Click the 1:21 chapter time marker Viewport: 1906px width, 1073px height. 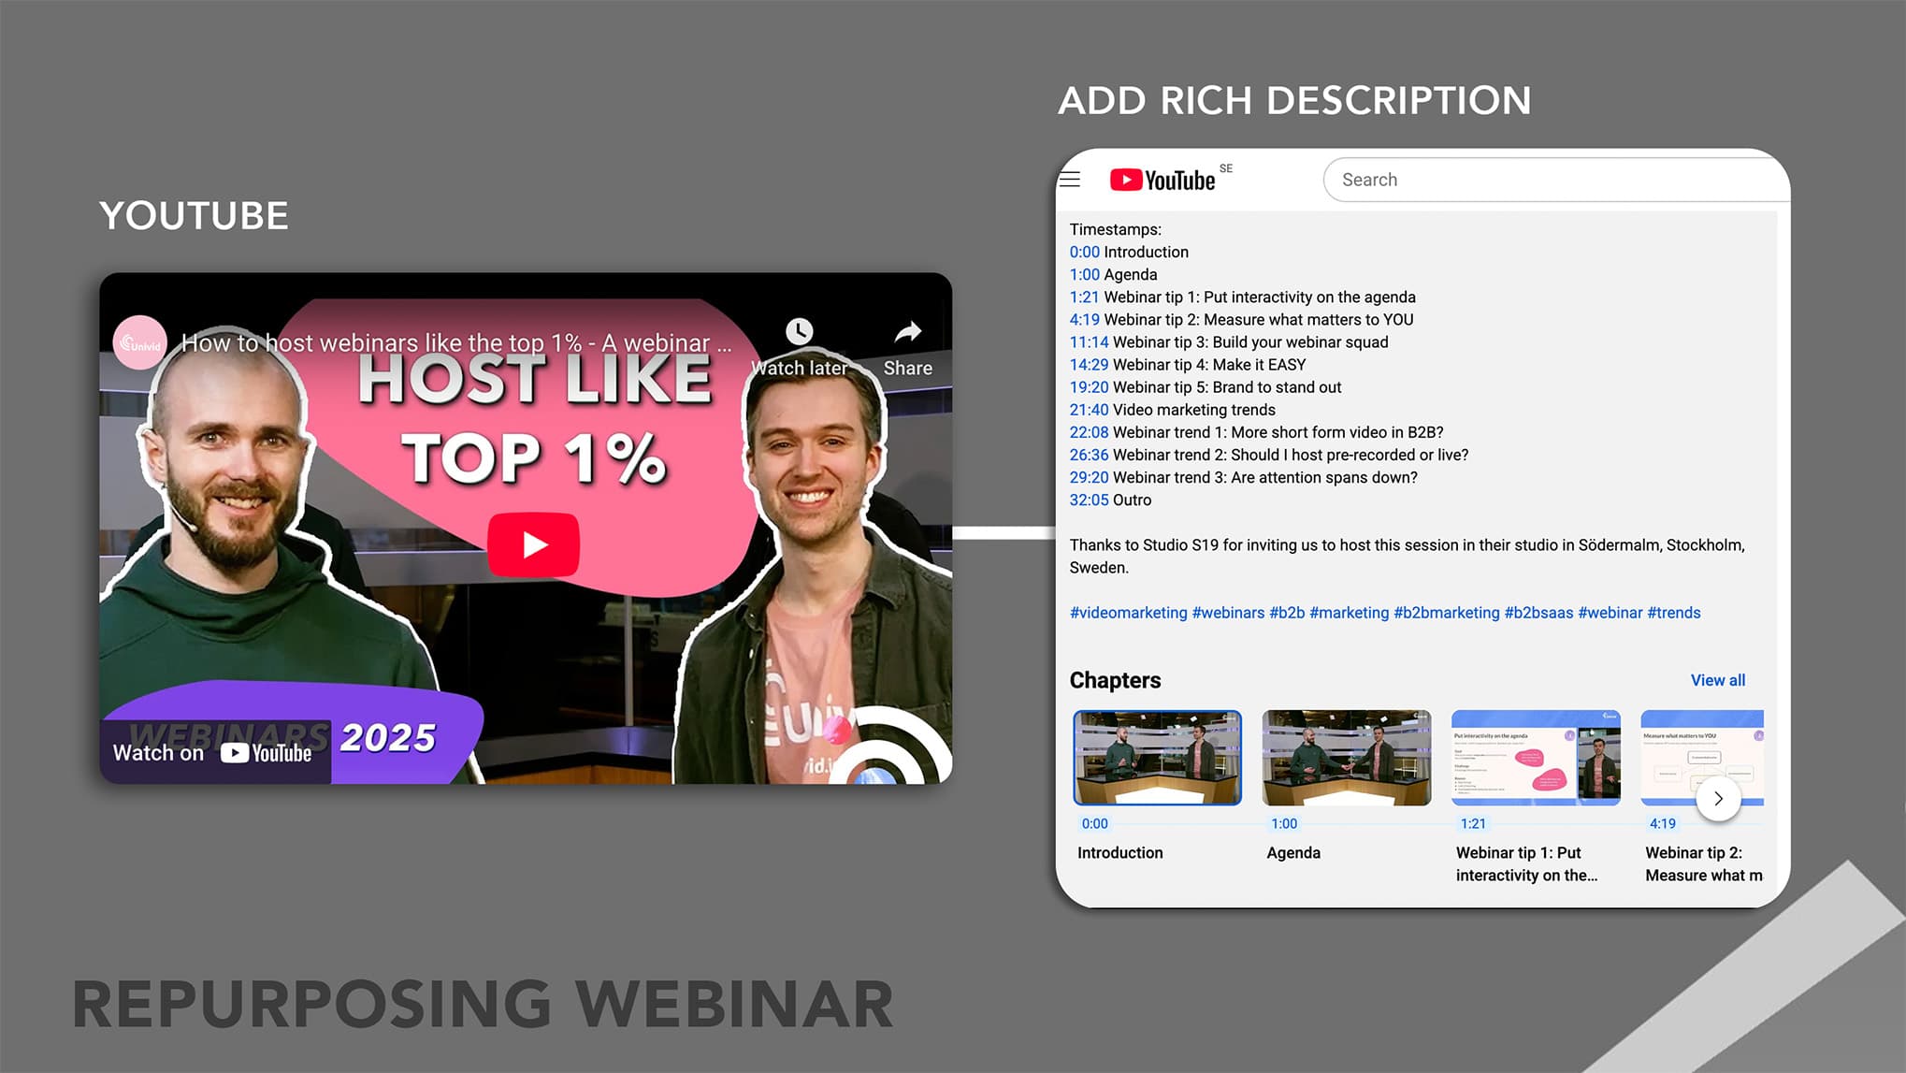(x=1473, y=823)
